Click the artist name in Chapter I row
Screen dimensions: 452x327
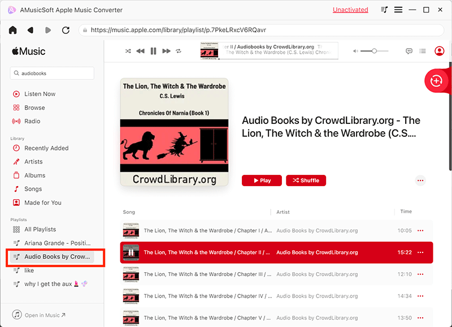click(x=317, y=231)
